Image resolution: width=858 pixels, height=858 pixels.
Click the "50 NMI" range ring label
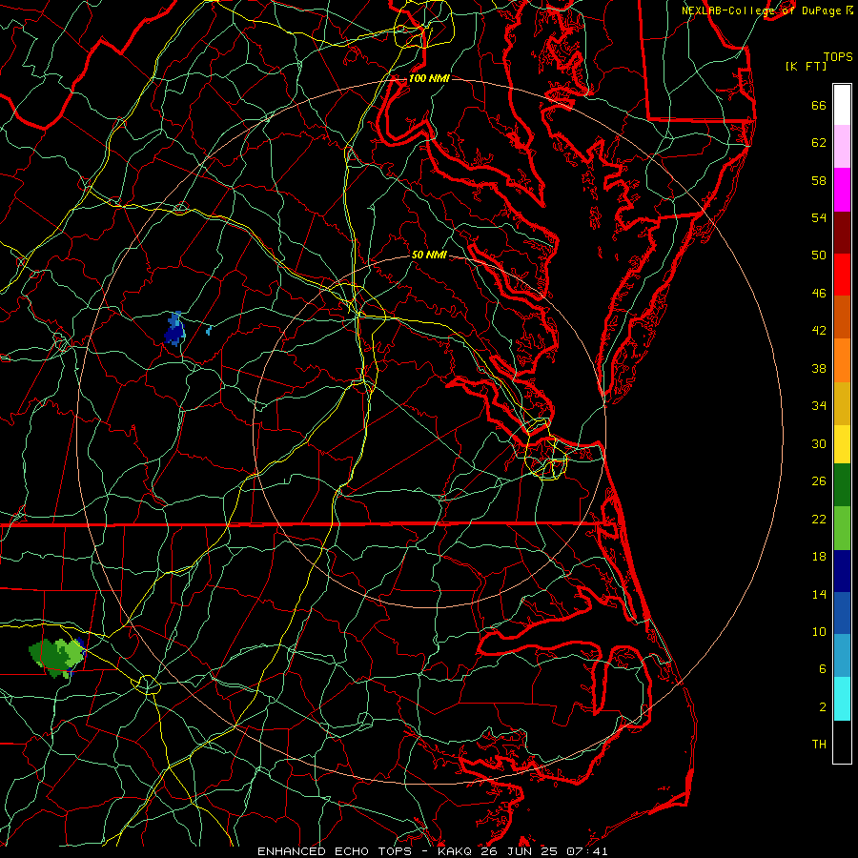click(x=429, y=255)
